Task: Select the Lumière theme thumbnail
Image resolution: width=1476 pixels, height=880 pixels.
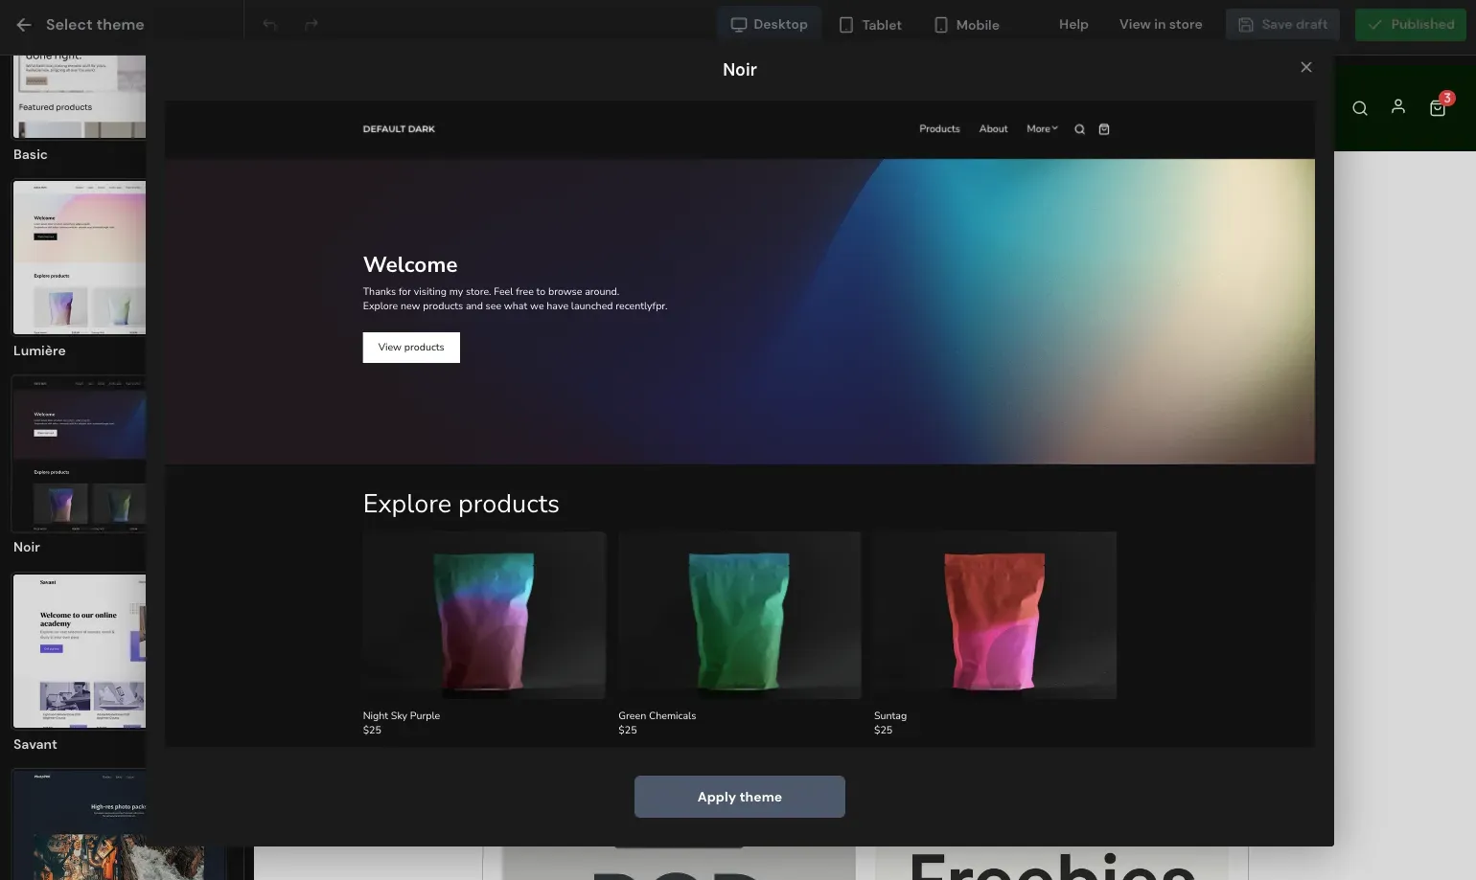Action: click(x=80, y=257)
